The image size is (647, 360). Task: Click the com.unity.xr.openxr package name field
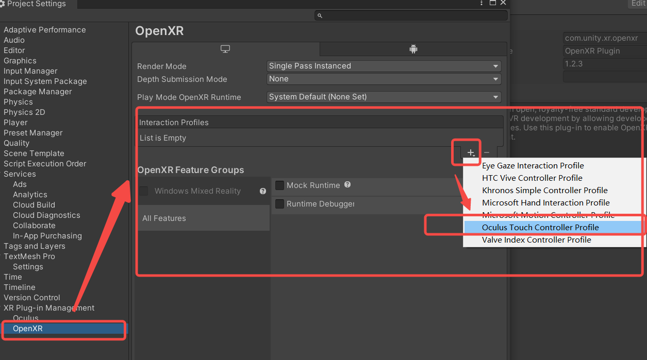[605, 38]
